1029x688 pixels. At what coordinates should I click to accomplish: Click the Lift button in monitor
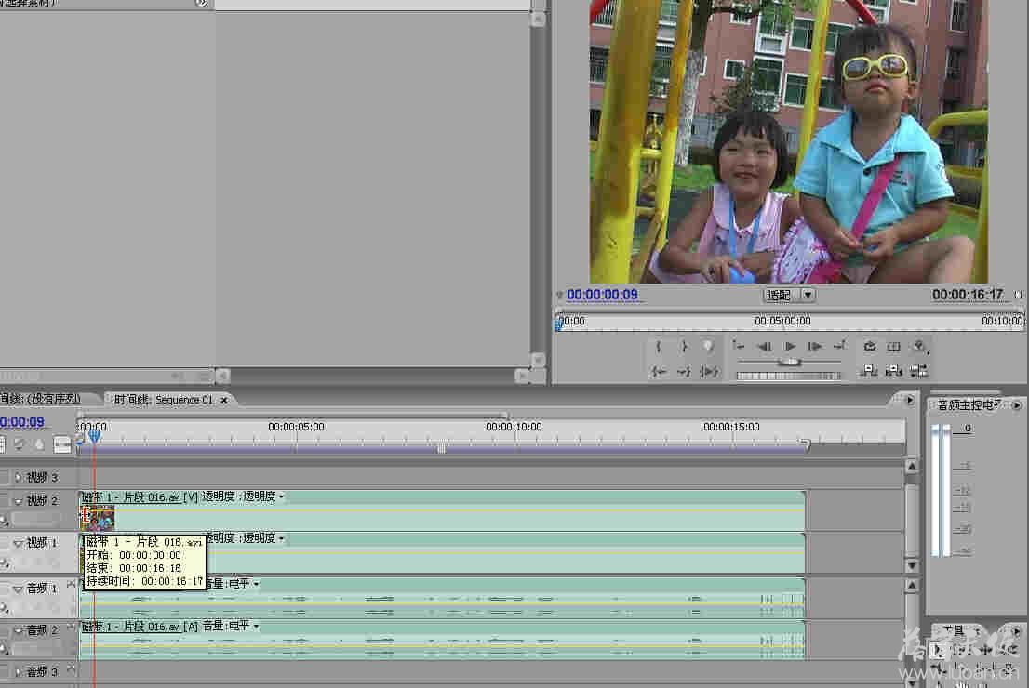[x=869, y=372]
